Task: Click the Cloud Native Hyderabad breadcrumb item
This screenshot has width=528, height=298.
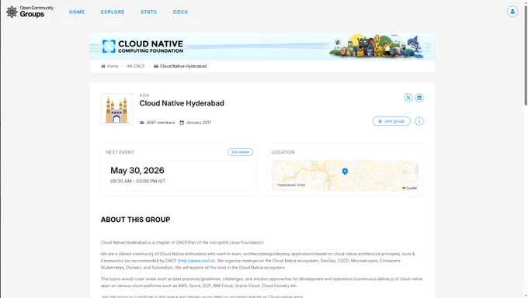Action: [180, 66]
